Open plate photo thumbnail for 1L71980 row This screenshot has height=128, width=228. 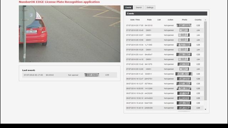pyautogui.click(x=184, y=45)
